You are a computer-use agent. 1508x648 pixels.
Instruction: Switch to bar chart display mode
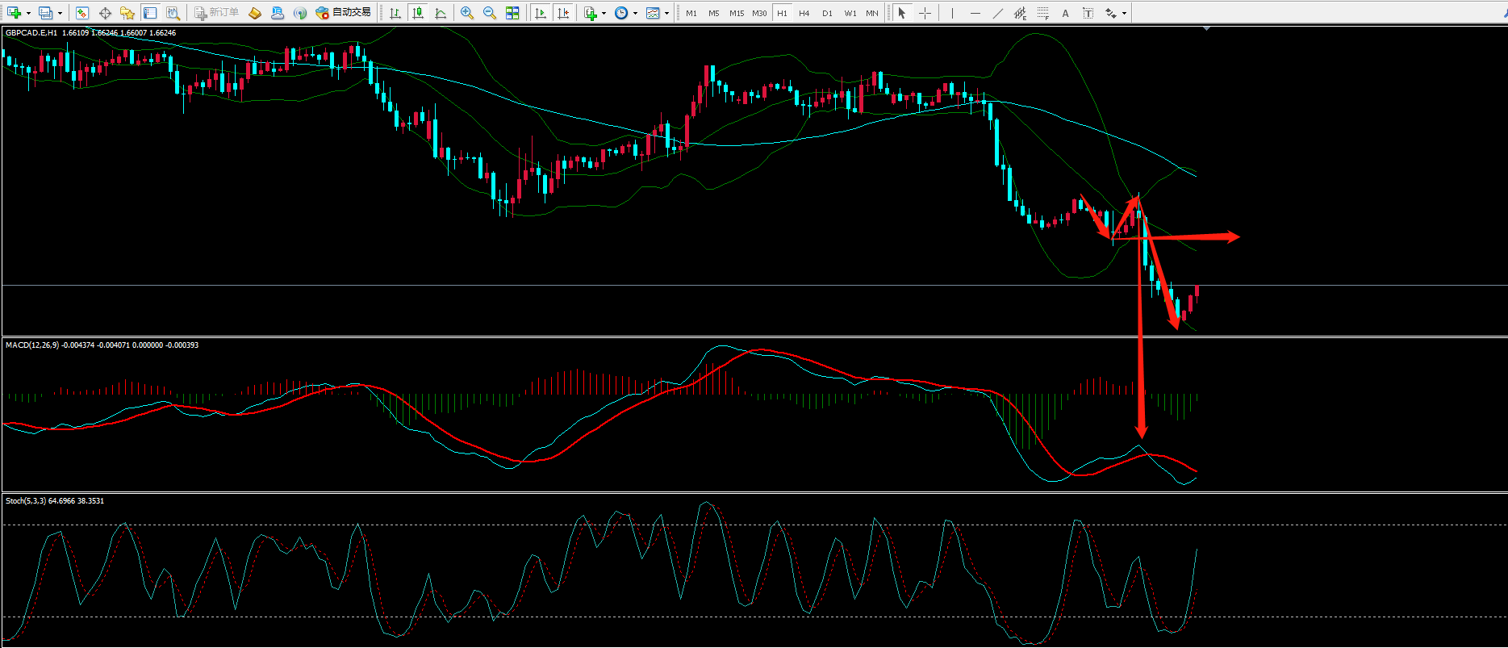coord(395,13)
